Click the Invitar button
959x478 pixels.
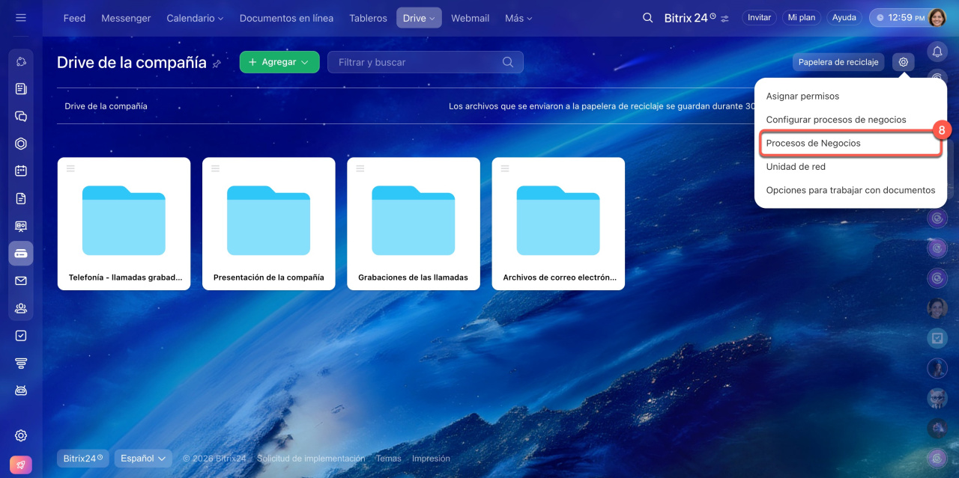click(759, 18)
